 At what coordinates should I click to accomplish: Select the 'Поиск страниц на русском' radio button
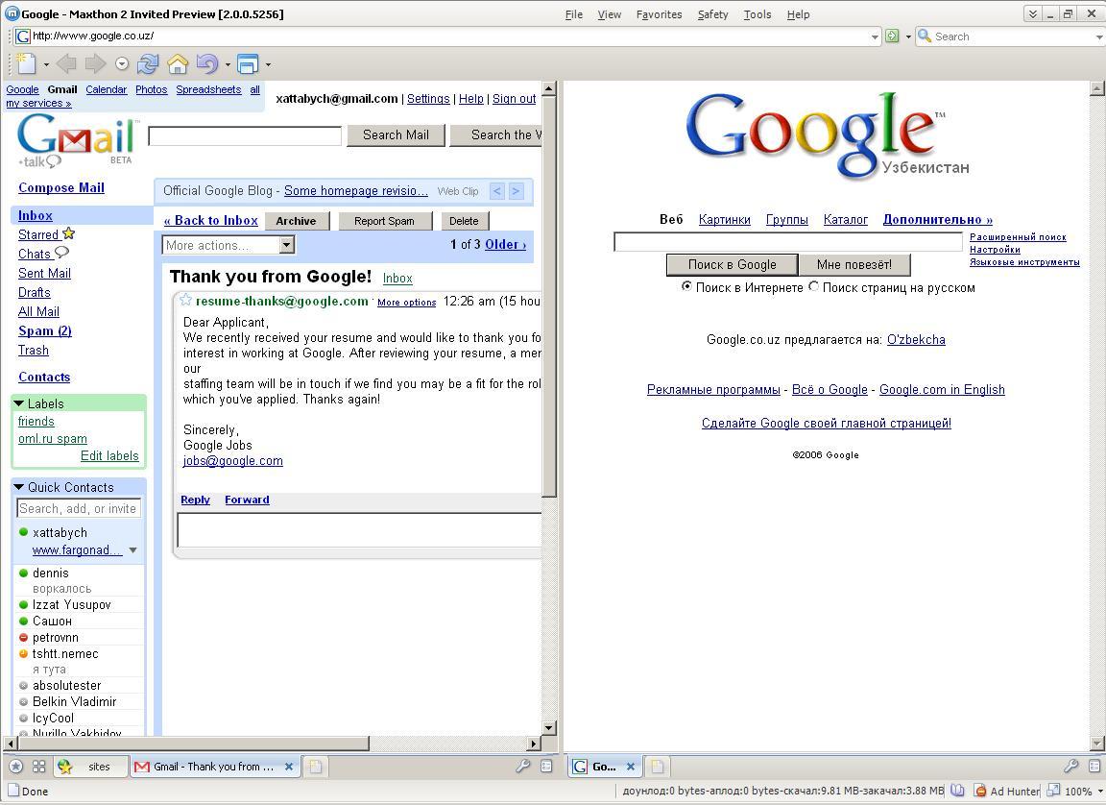(814, 286)
